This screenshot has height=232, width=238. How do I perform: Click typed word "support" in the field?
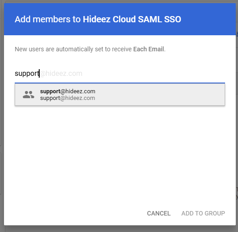(27, 74)
